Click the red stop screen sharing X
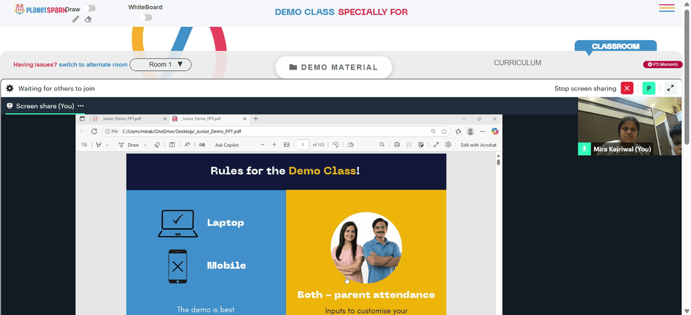 627,88
